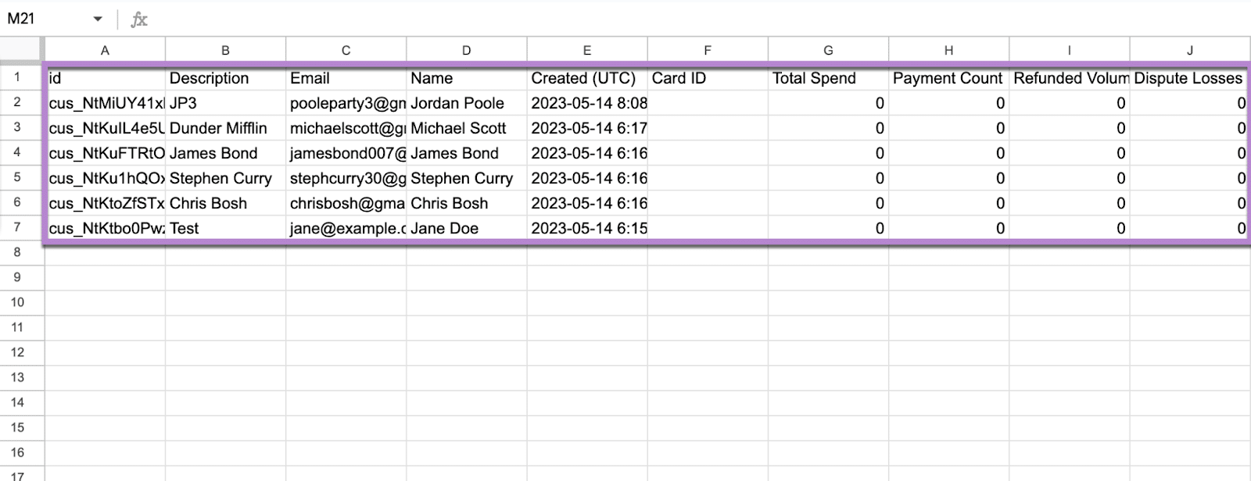Viewport: 1251px width, 481px height.
Task: Click the fx function icon
Action: pos(139,19)
